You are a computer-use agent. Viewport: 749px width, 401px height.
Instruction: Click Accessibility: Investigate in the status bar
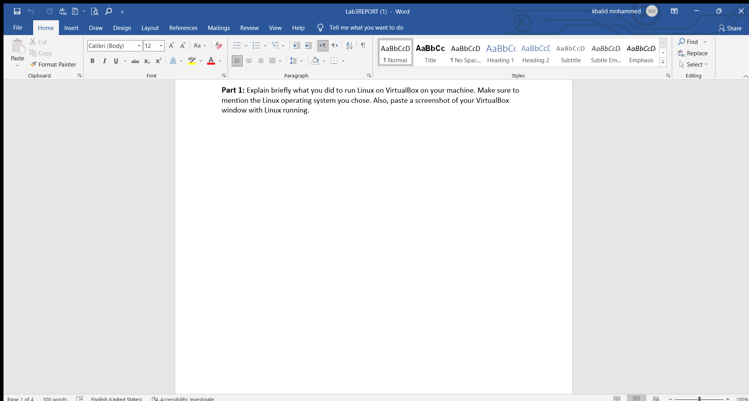click(183, 399)
